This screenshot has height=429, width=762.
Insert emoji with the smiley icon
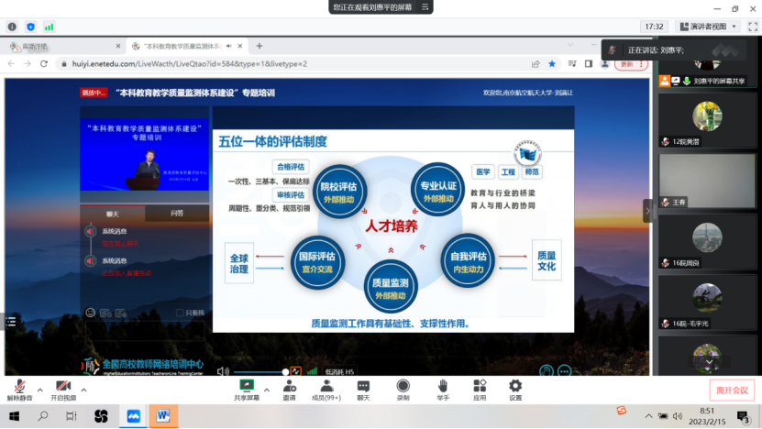(91, 313)
